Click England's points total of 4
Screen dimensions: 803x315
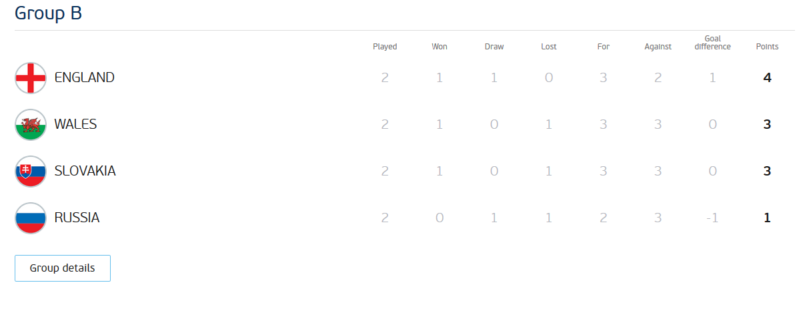[767, 77]
